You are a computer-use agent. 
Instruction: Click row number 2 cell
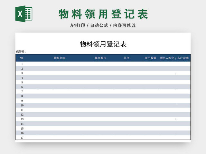[x=22, y=68]
